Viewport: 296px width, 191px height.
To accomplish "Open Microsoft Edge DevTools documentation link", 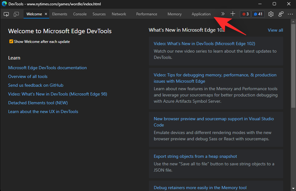I will (47, 68).
